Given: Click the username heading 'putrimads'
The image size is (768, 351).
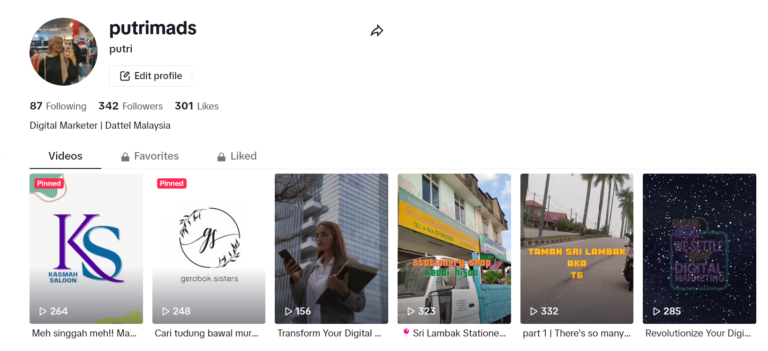Looking at the screenshot, I should coord(153,28).
